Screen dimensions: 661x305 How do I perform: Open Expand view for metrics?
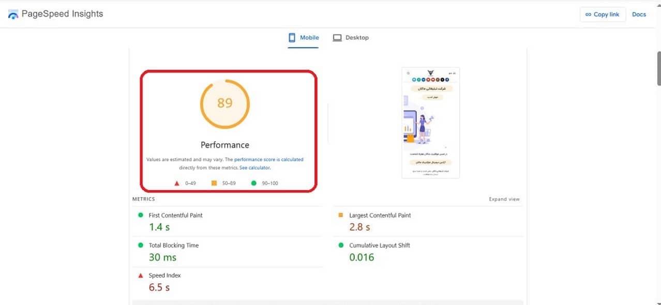click(504, 199)
